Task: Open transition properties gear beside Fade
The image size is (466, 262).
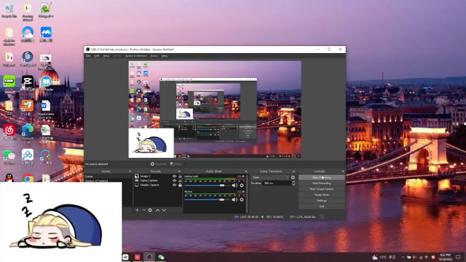Action: click(293, 177)
